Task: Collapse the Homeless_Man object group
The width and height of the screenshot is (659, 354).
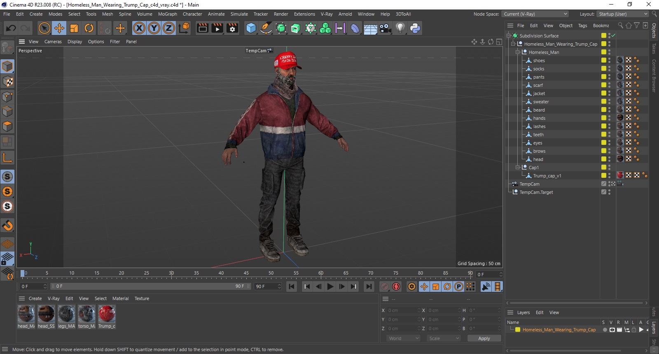Action: tap(518, 52)
